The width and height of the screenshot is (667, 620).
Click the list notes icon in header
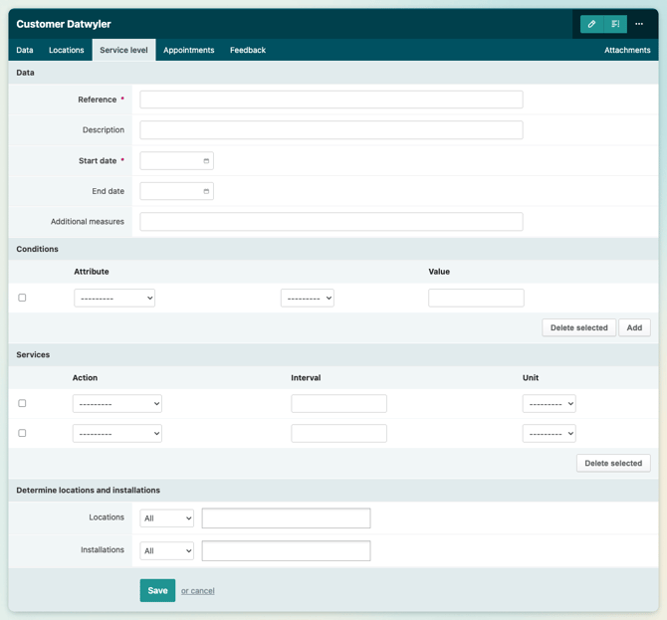point(615,24)
